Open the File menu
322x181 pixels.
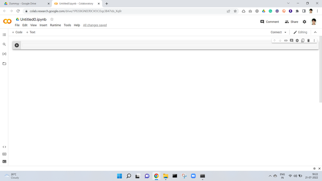point(17,25)
